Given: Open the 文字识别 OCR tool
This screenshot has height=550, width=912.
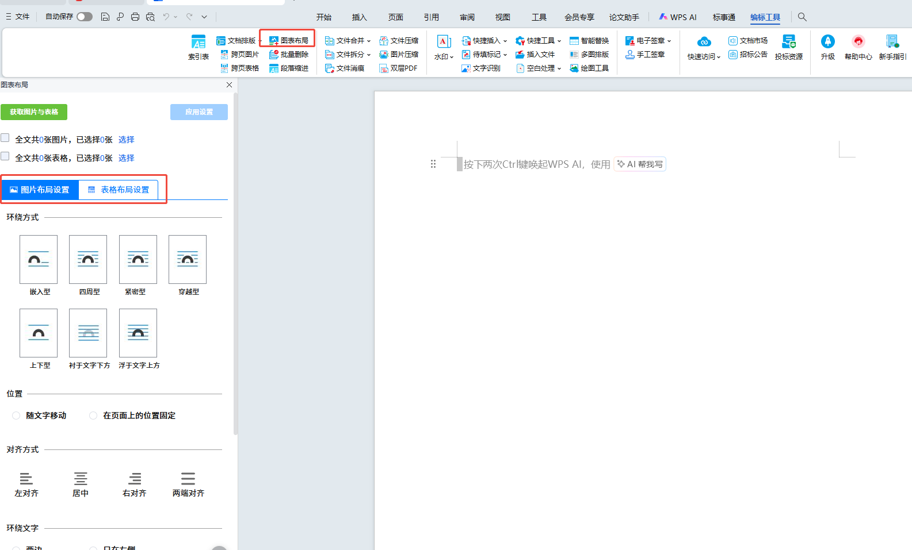Looking at the screenshot, I should click(481, 68).
